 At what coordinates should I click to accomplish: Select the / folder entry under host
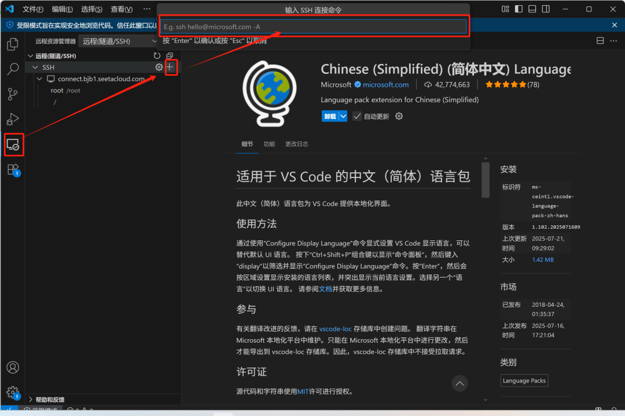tap(56, 102)
